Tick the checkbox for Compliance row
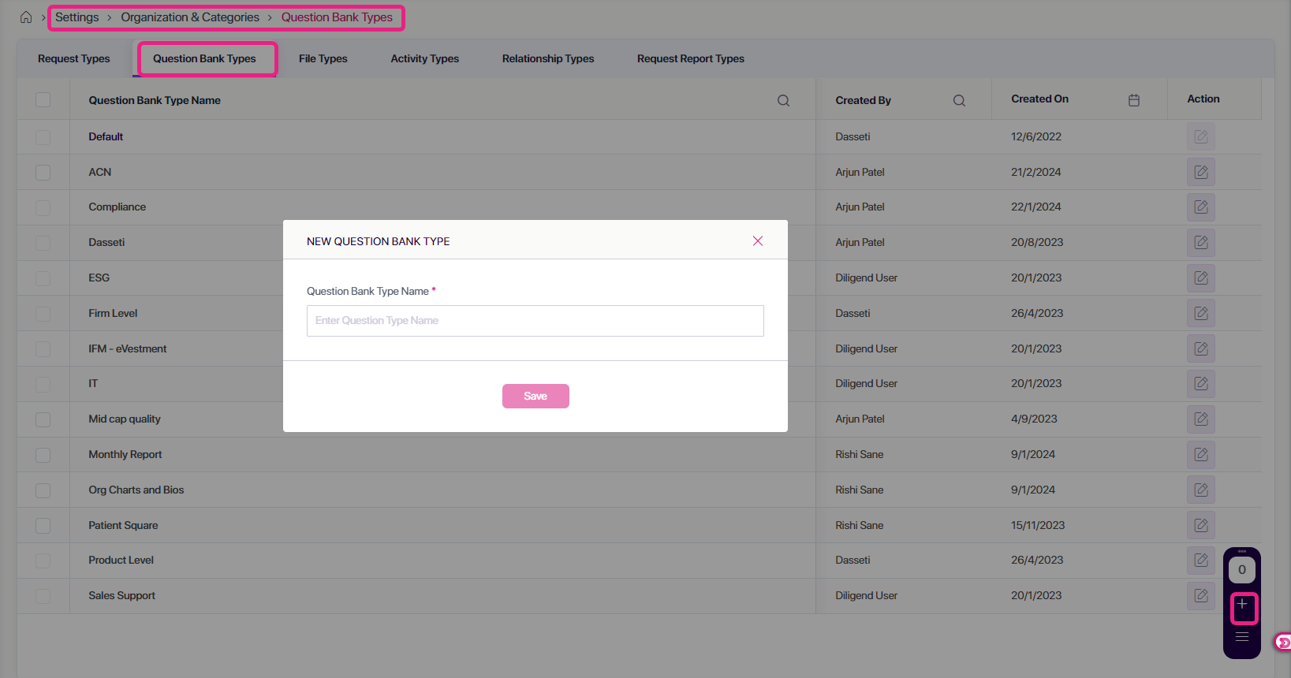The height and width of the screenshot is (678, 1291). pyautogui.click(x=43, y=207)
